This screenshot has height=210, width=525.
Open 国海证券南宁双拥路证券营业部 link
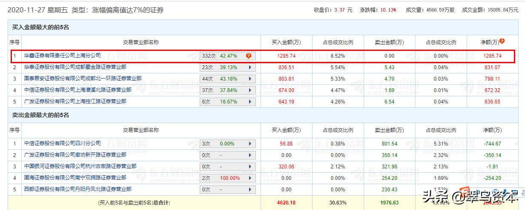[75, 177]
